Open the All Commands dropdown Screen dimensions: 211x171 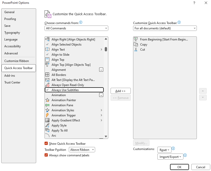click(x=76, y=28)
